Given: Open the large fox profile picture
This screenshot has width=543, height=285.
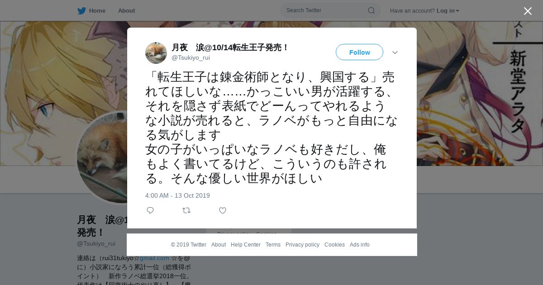Looking at the screenshot, I should [x=105, y=157].
